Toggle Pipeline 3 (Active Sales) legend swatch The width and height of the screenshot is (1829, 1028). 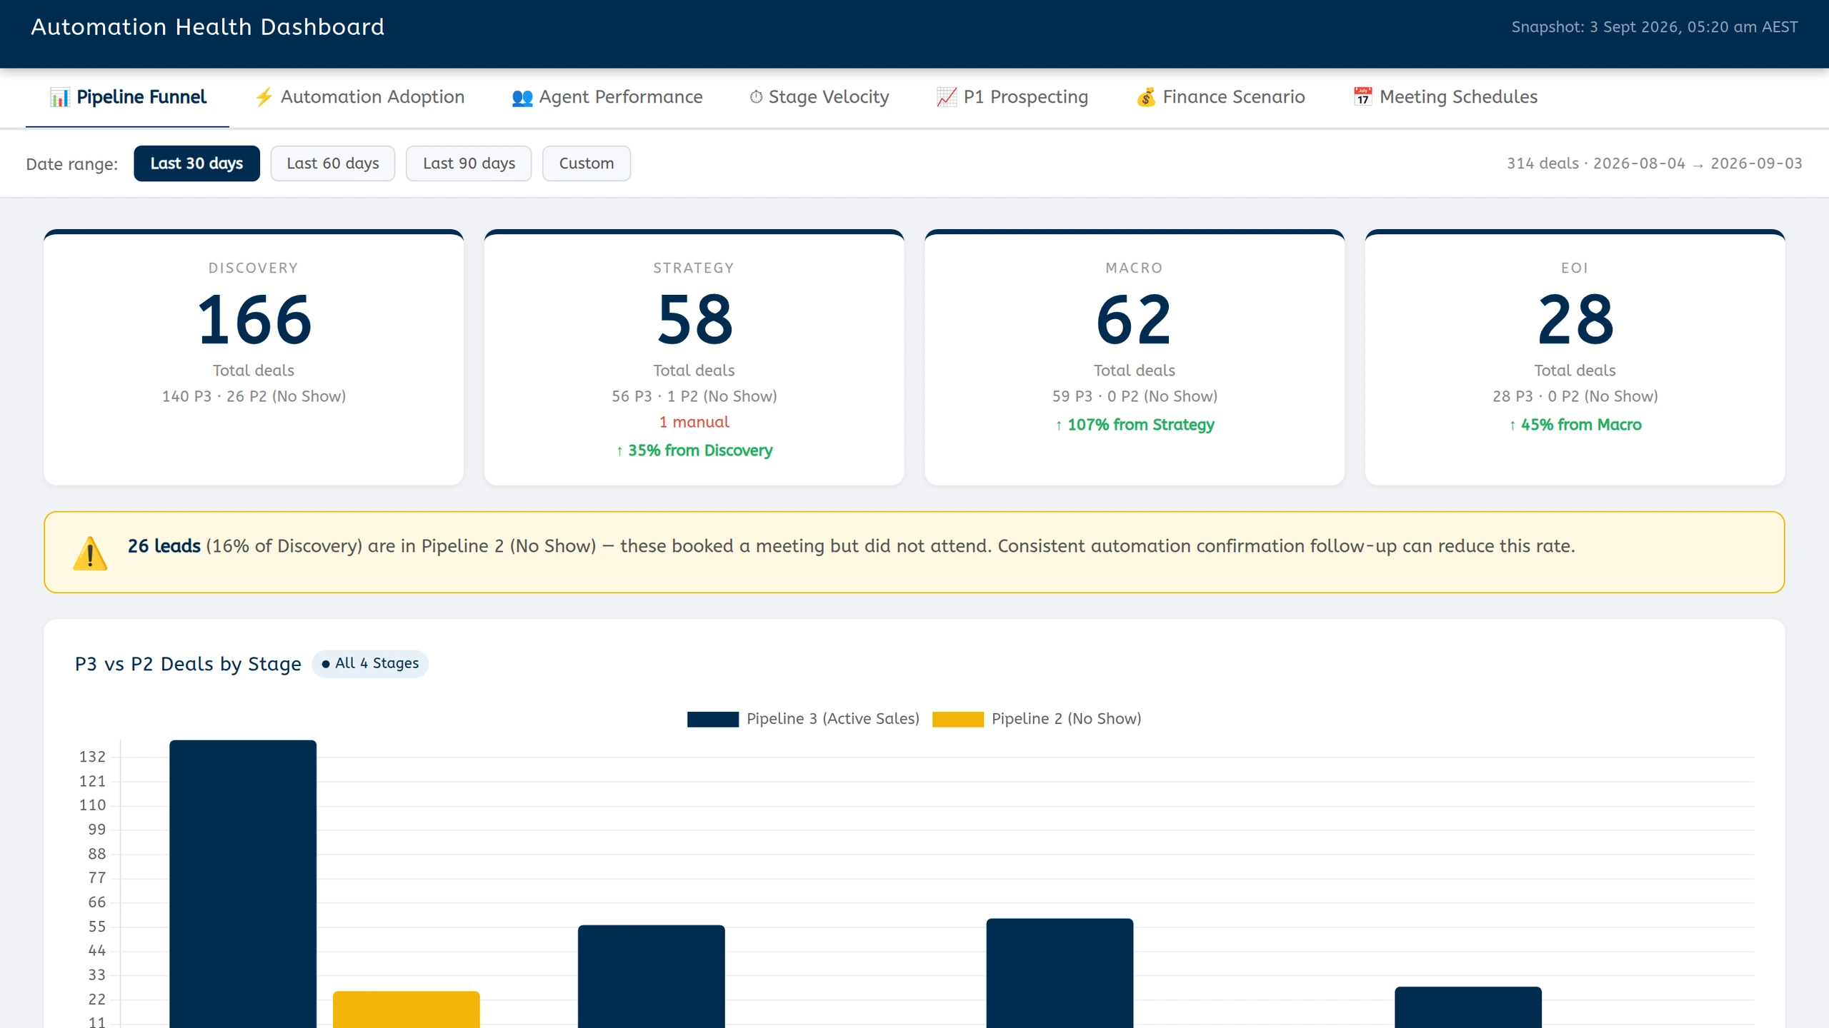712,719
